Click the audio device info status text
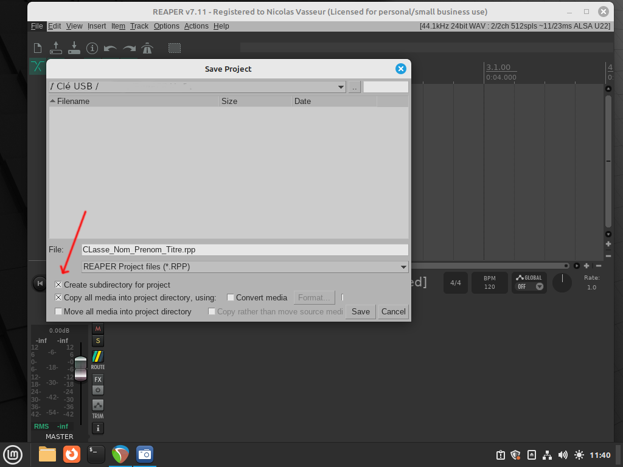The image size is (623, 467). [515, 26]
